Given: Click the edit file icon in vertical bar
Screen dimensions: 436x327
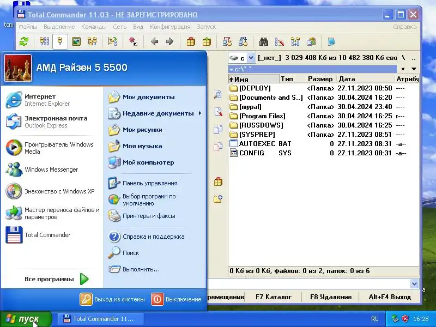Looking at the screenshot, I should (x=218, y=112).
